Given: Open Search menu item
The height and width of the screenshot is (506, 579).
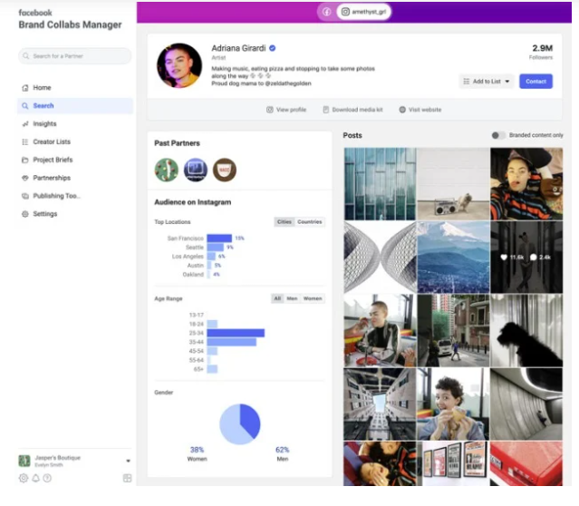Looking at the screenshot, I should pyautogui.click(x=75, y=106).
